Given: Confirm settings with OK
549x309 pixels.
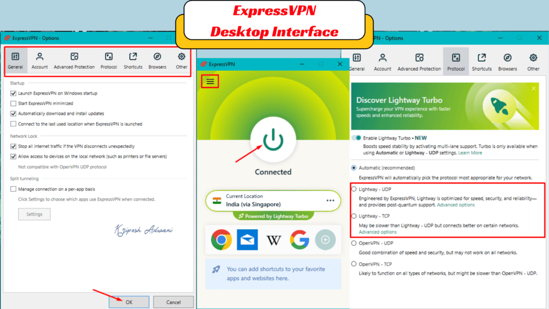Looking at the screenshot, I should point(129,301).
